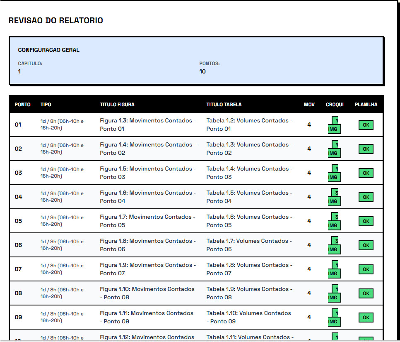Click 'Tabela 1.5: Volumes Contados - Ponto 04'

[x=249, y=197]
